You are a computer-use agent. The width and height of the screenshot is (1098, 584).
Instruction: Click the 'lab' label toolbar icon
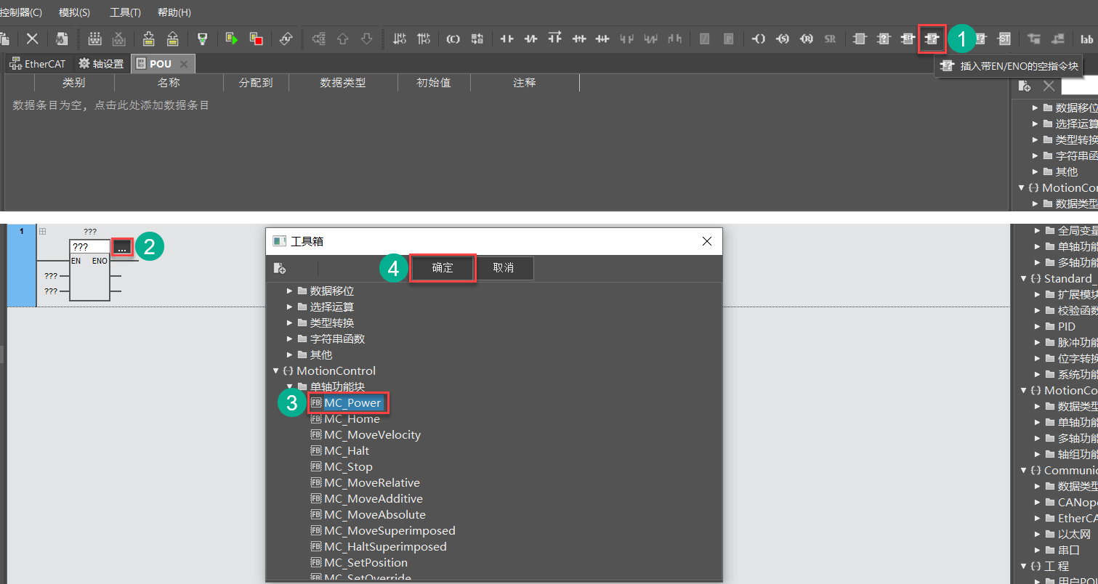coord(1086,39)
